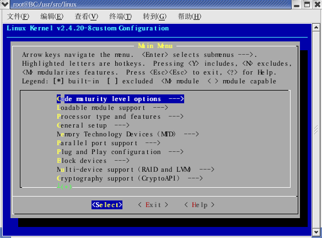
Task: Open the 编辑(E) menu
Action: (52, 16)
